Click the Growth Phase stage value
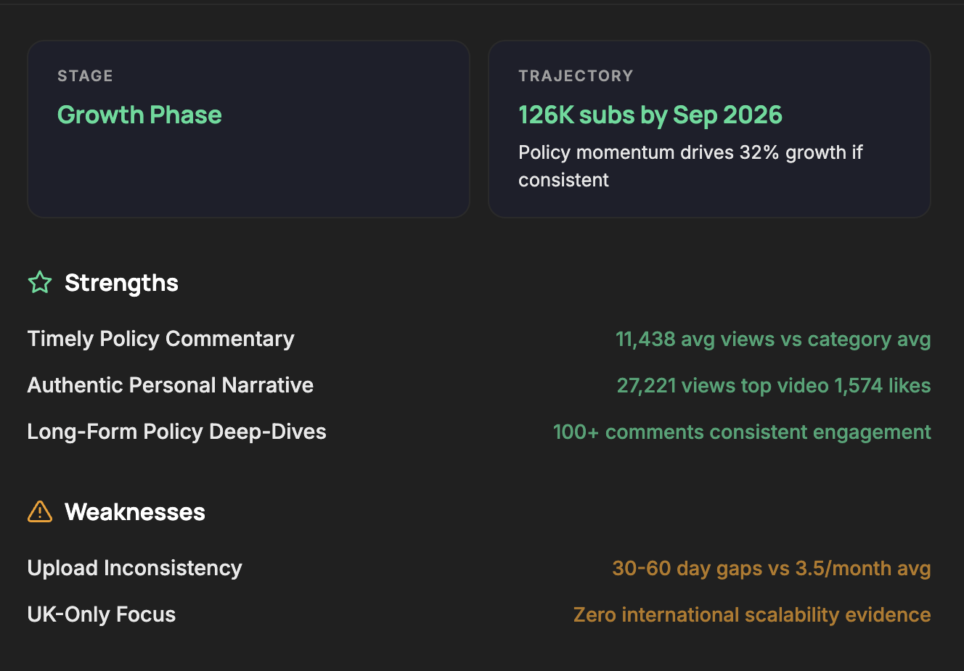 pos(139,115)
